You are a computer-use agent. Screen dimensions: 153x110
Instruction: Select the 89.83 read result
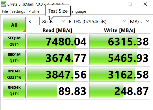[57, 91]
